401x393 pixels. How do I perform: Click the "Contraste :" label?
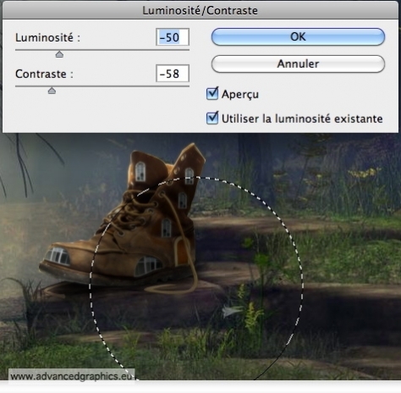pyautogui.click(x=44, y=74)
